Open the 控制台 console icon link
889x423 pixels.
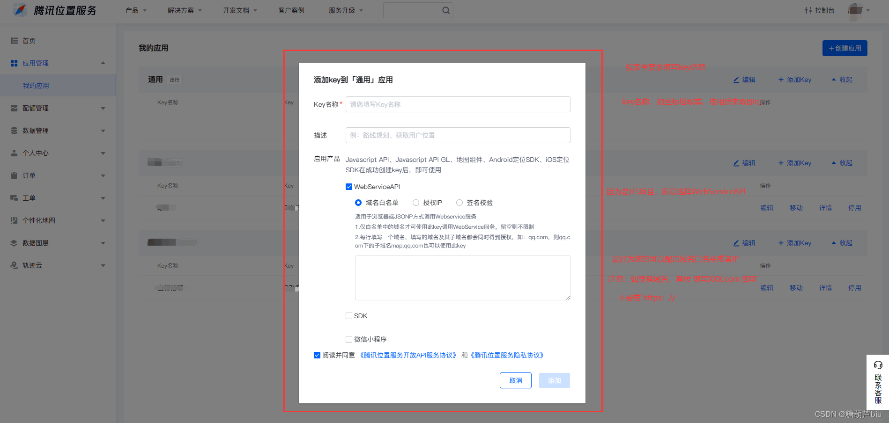(808, 10)
